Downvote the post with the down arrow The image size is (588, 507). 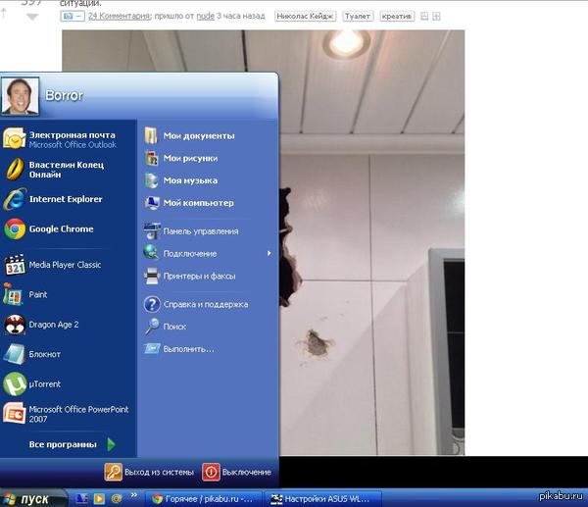[x=32, y=17]
